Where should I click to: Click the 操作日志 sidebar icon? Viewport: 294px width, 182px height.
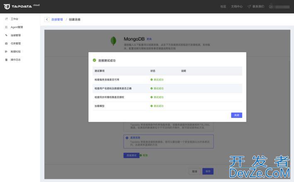click(6, 60)
